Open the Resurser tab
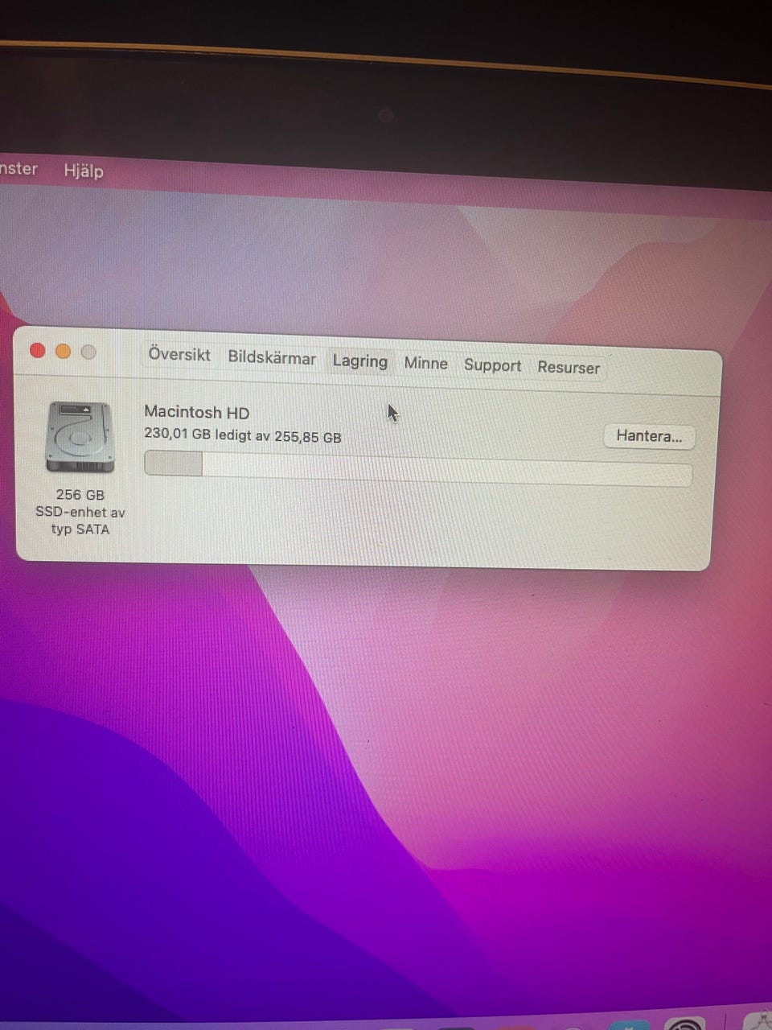 pyautogui.click(x=569, y=368)
